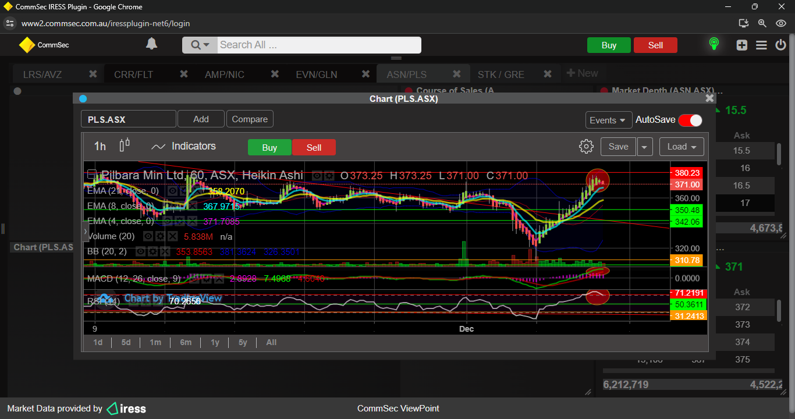The width and height of the screenshot is (795, 419).
Task: Open the hamburger main menu
Action: (761, 45)
